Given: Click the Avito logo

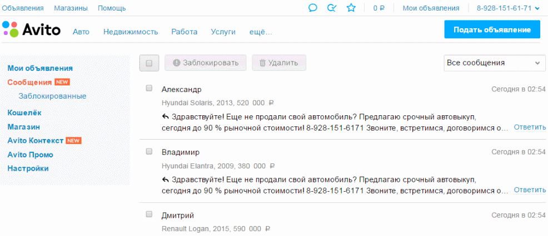Looking at the screenshot, I should [31, 29].
